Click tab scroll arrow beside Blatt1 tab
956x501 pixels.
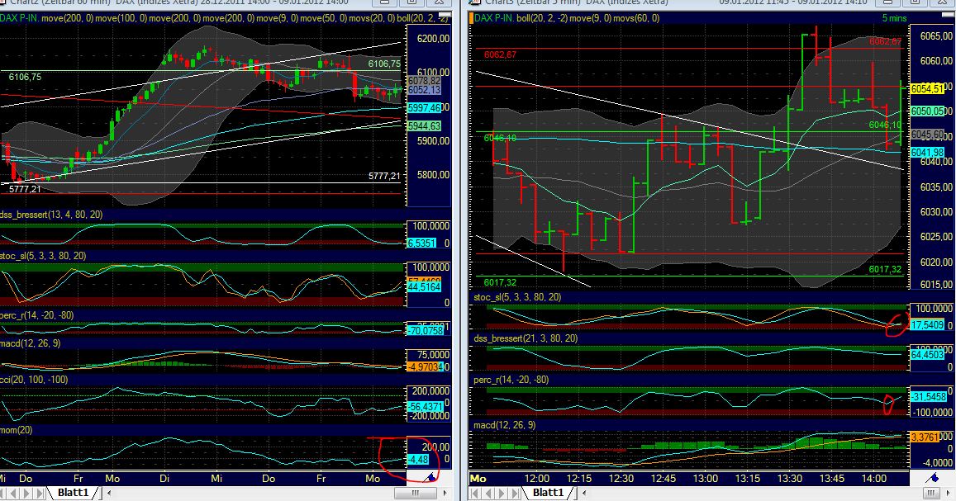tap(110, 492)
